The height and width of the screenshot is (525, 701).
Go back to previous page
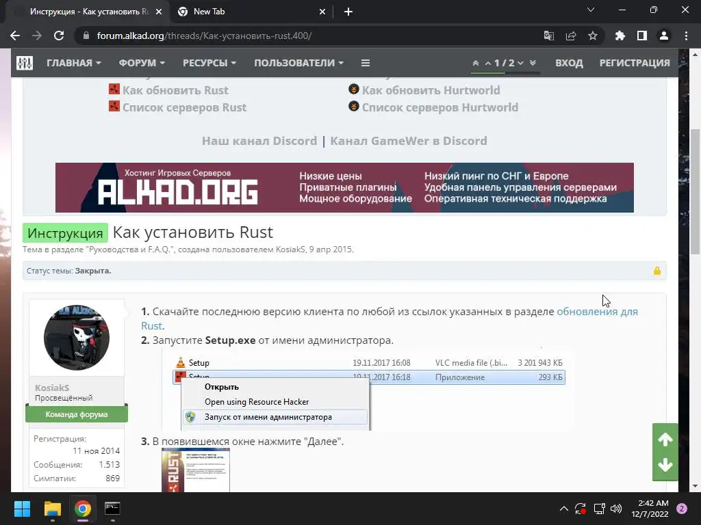[15, 36]
